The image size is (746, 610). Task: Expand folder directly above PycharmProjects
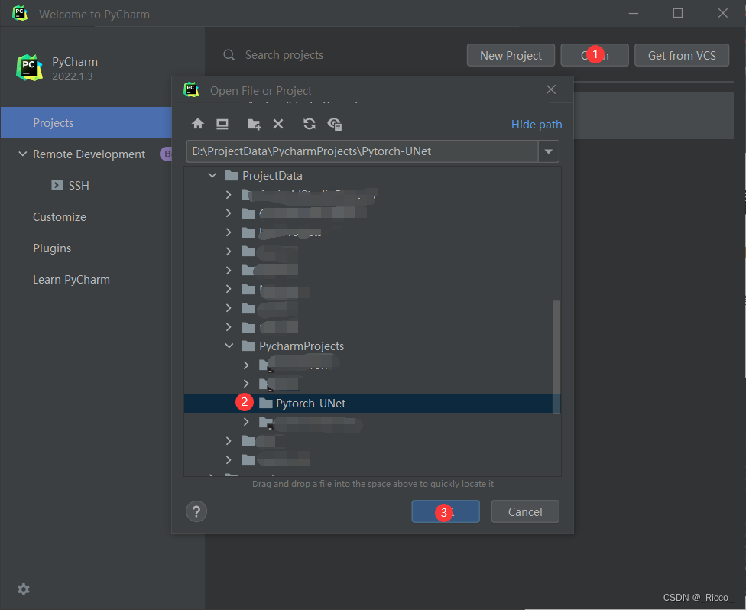click(229, 327)
